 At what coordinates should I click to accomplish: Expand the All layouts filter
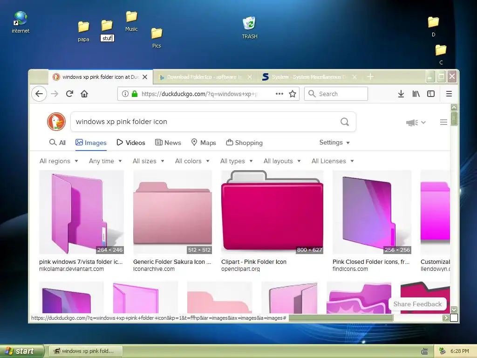coord(282,161)
